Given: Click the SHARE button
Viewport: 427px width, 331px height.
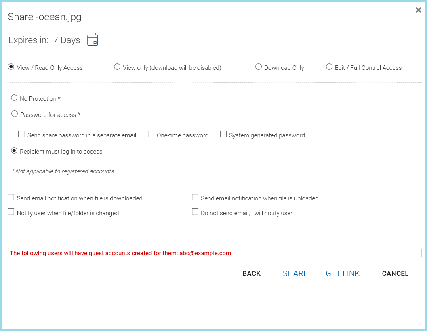Looking at the screenshot, I should tap(295, 273).
